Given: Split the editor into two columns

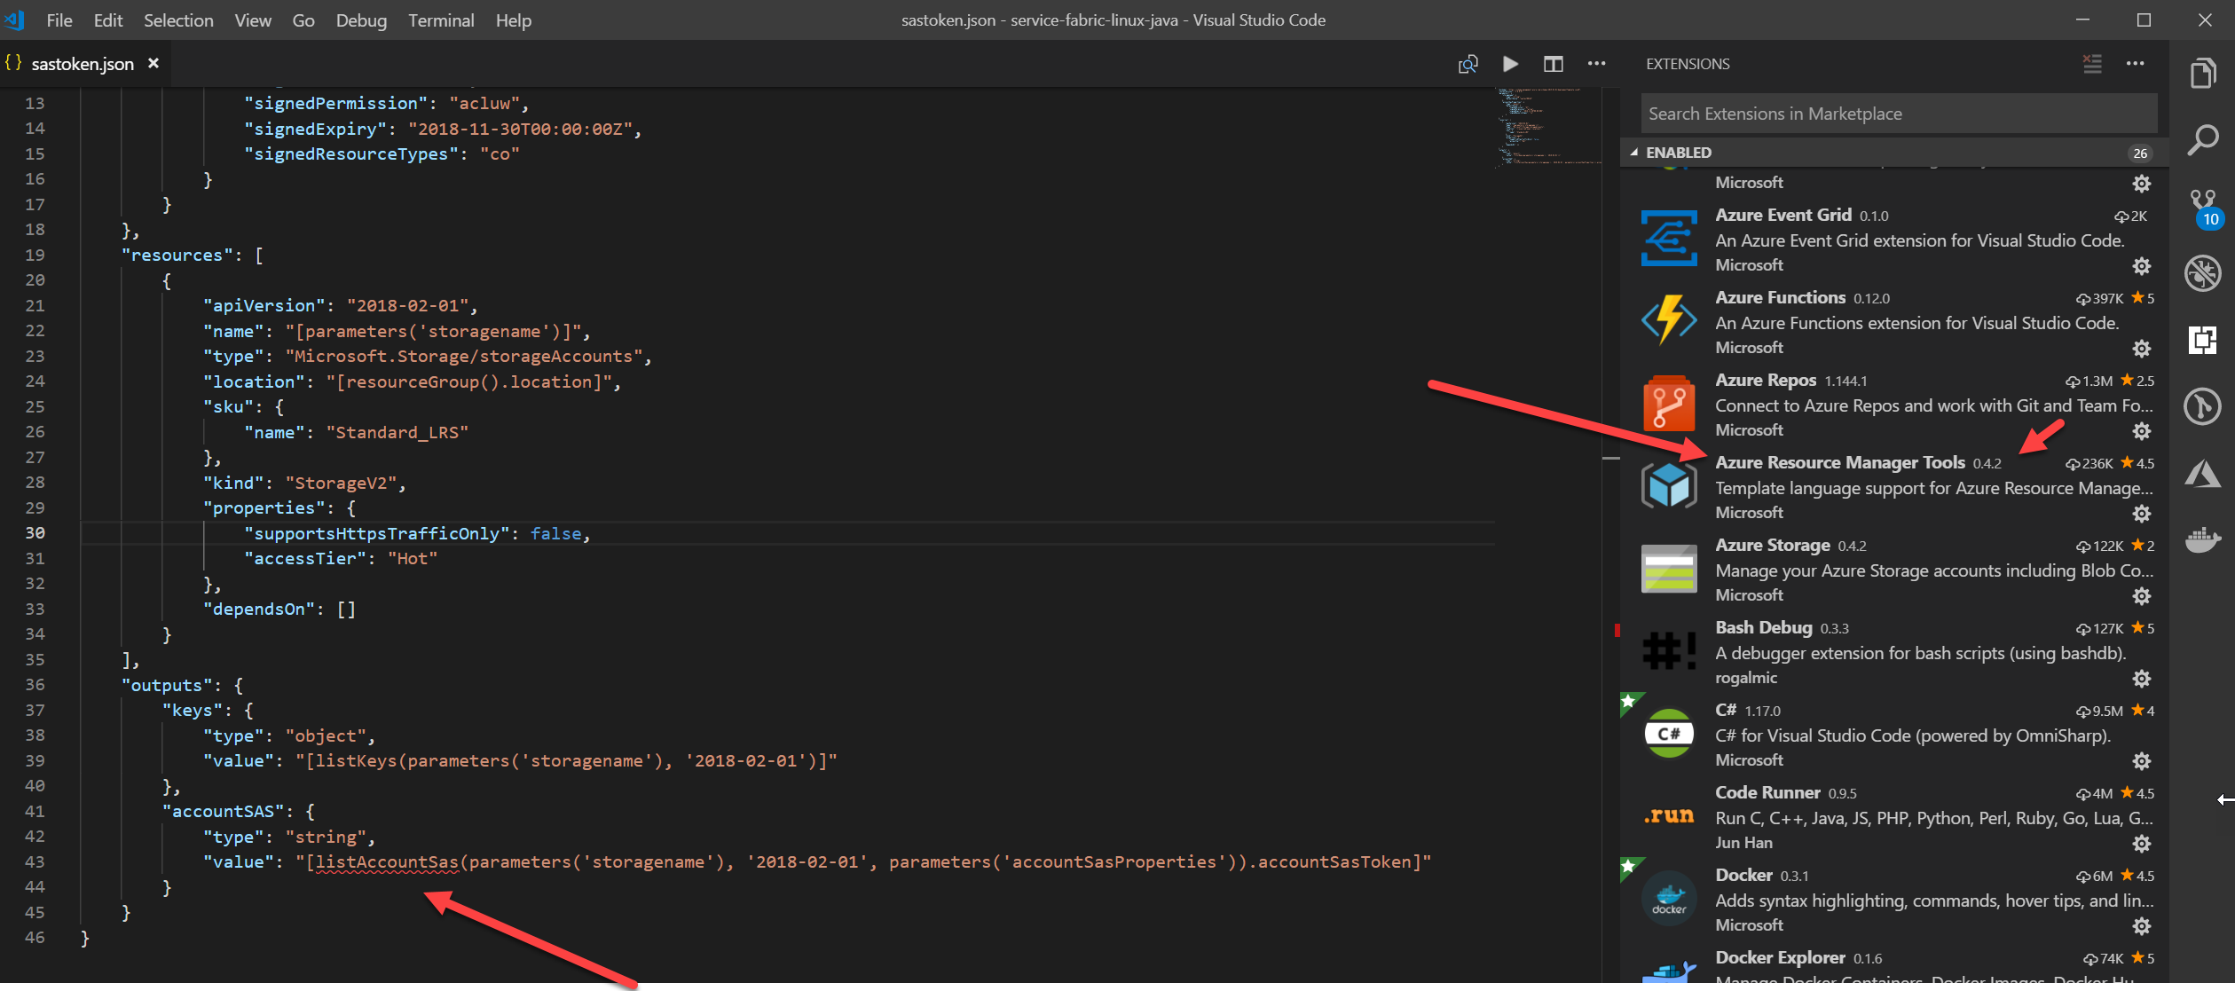Looking at the screenshot, I should [1553, 63].
